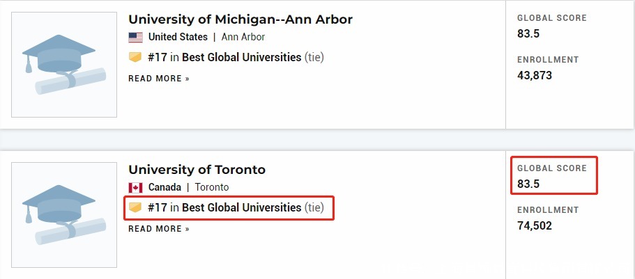Click the United States flag icon
The height and width of the screenshot is (279, 635).
135,37
